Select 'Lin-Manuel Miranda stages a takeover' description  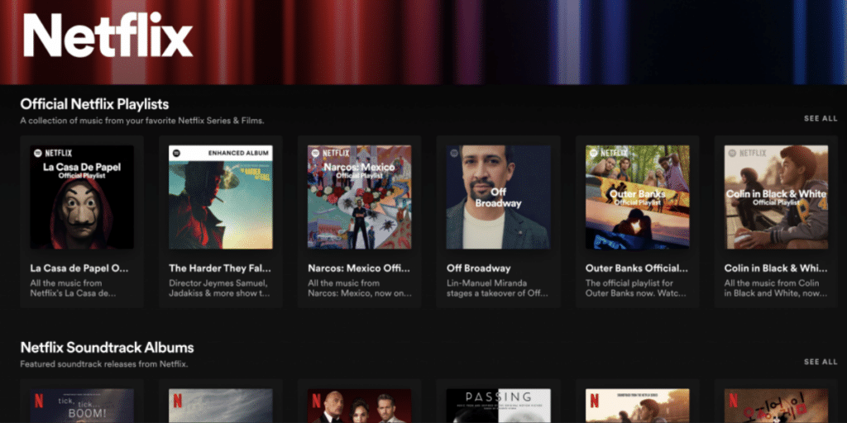coord(497,288)
